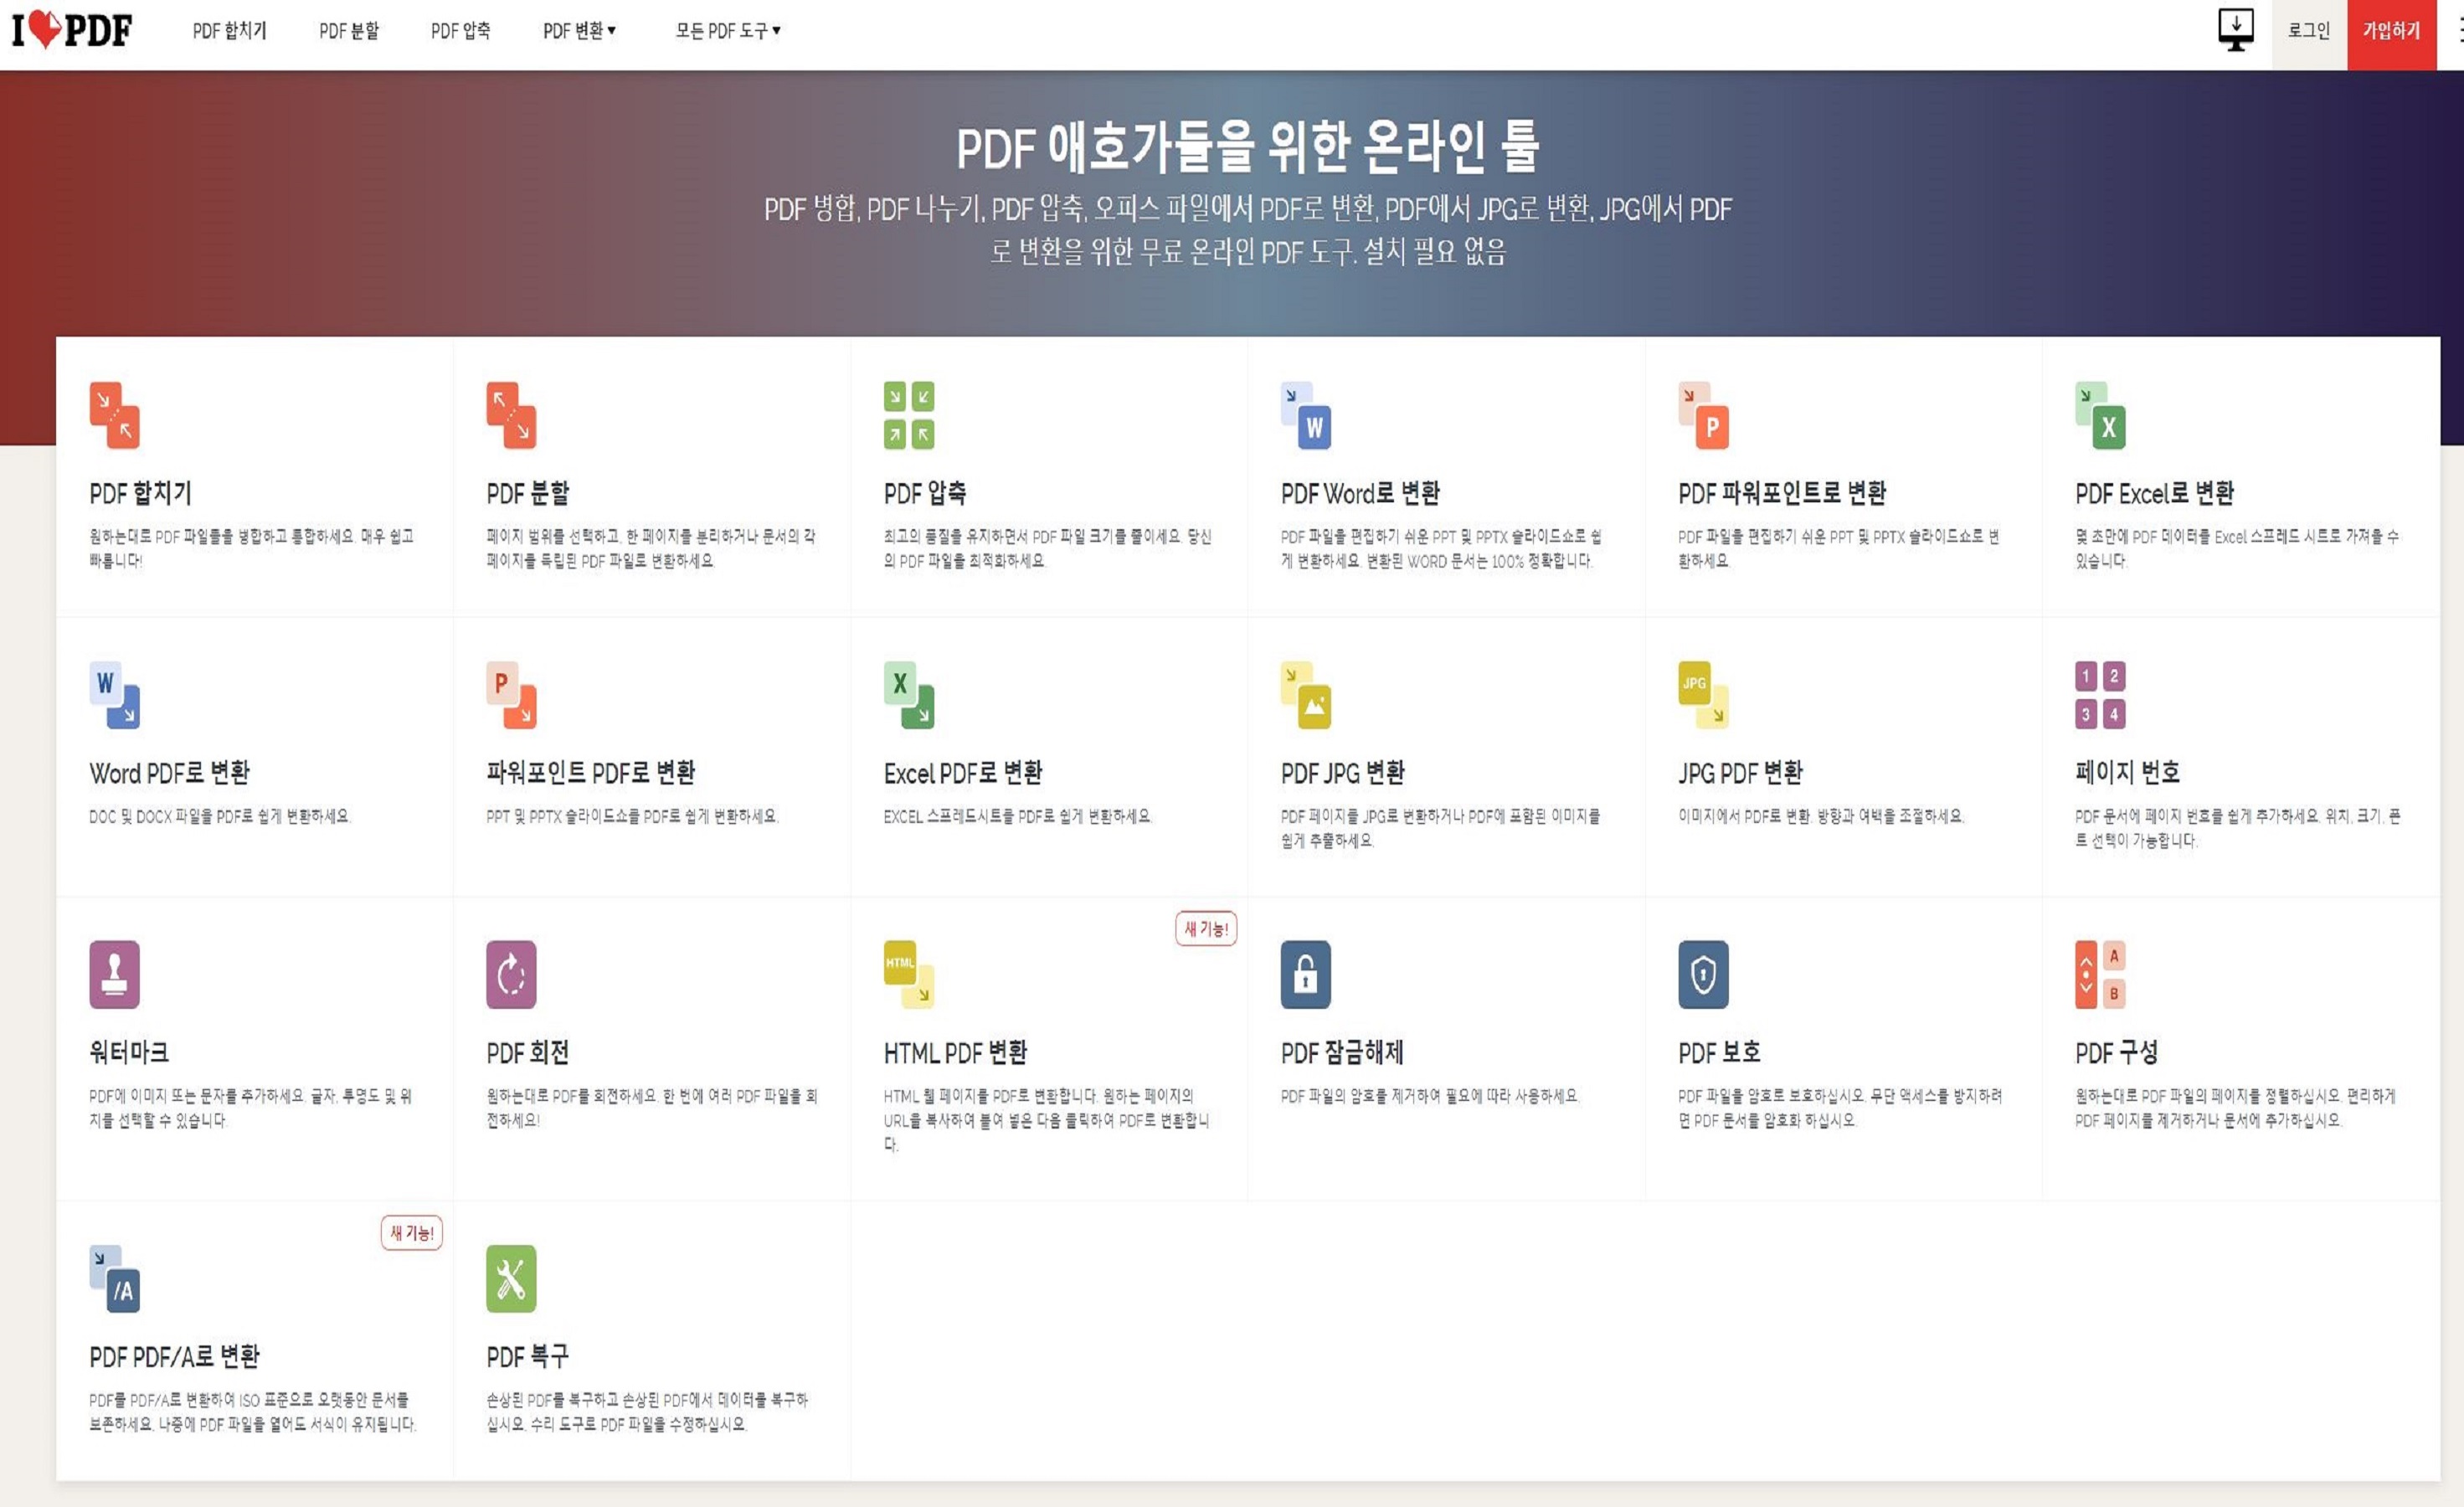Open the green PDF 압축 compress icon

coord(908,415)
